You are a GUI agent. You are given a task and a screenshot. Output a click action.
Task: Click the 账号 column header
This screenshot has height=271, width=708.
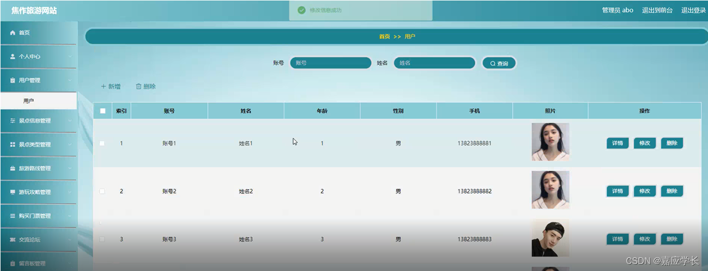(x=169, y=111)
